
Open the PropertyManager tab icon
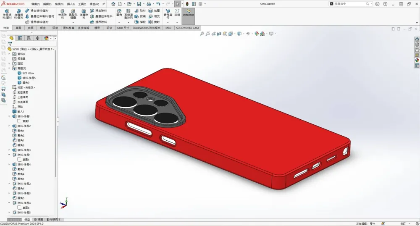pos(20,38)
